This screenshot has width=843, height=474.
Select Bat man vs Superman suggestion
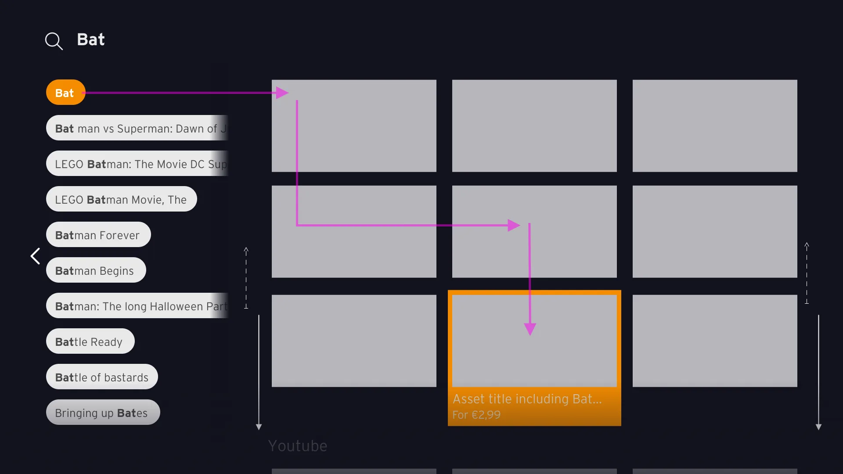click(137, 128)
